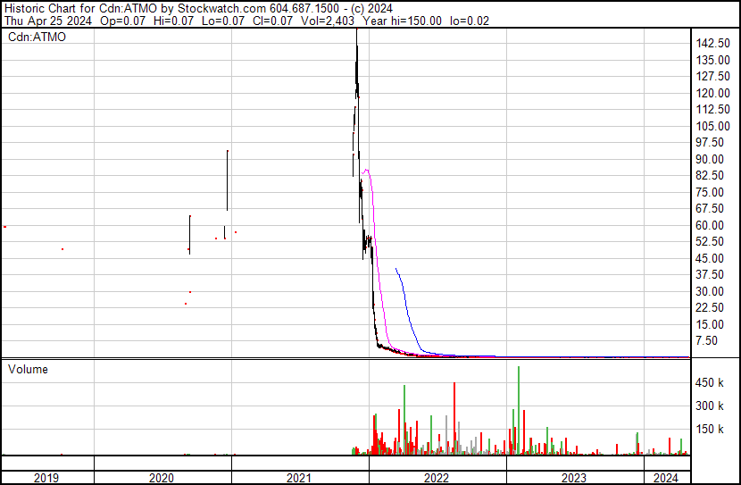The image size is (741, 485).
Task: Click the tallest green volume bar in 2023
Action: pyautogui.click(x=519, y=410)
